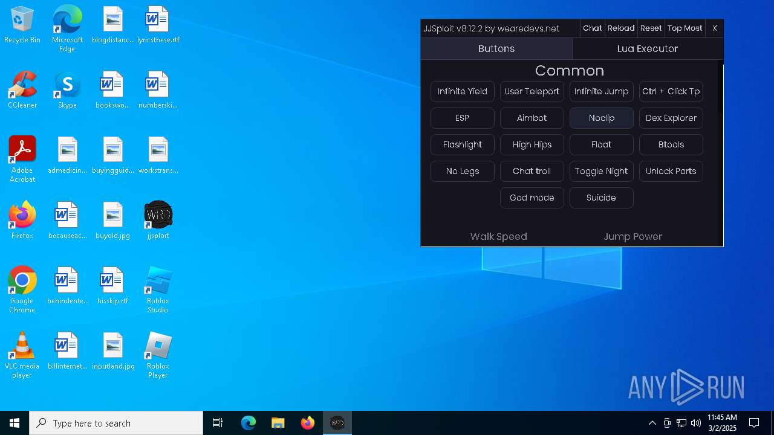Select hisskip.rtf document icon
Viewport: 774px width, 435px height.
tap(112, 286)
